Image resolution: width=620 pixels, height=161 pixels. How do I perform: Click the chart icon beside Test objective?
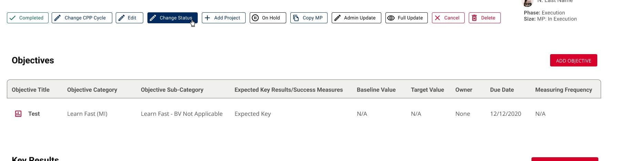click(x=18, y=114)
